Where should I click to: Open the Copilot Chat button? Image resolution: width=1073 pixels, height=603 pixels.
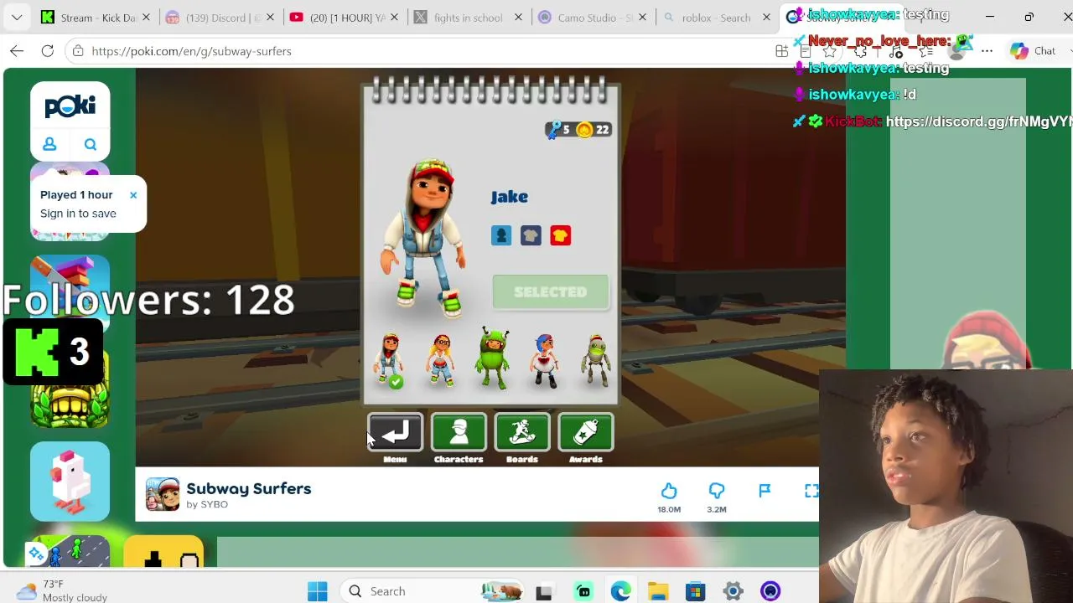coord(1034,51)
